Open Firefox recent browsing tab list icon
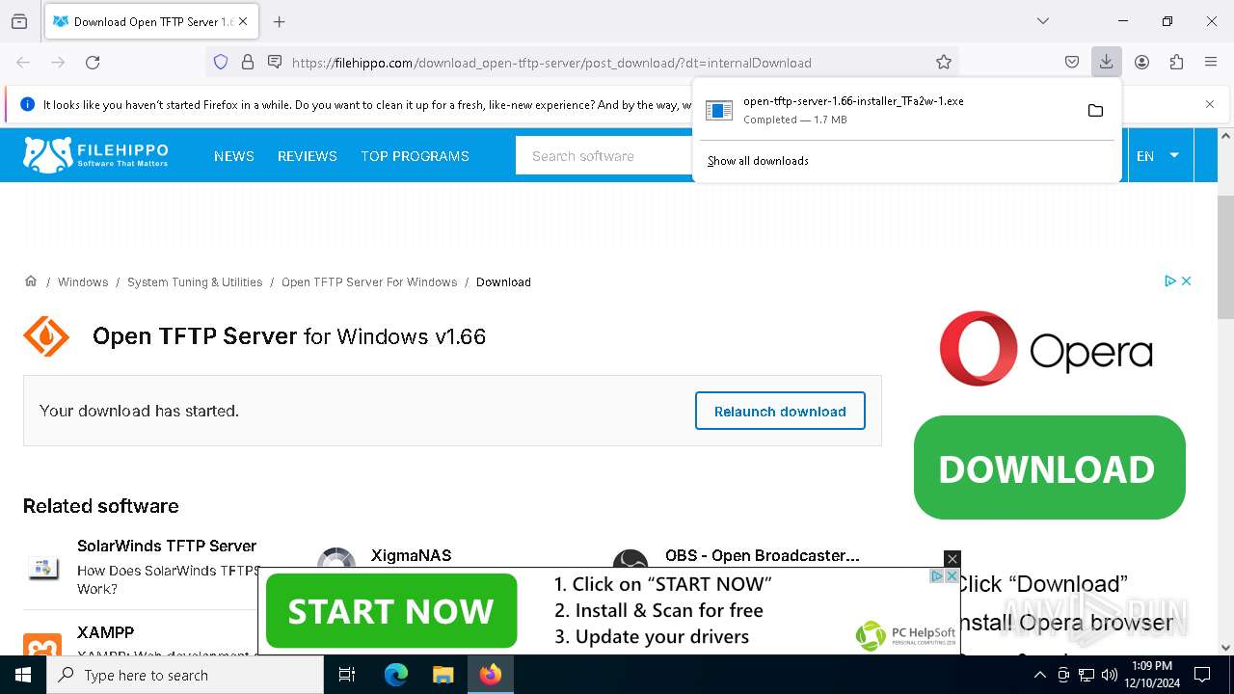The height and width of the screenshot is (694, 1234). [x=19, y=21]
